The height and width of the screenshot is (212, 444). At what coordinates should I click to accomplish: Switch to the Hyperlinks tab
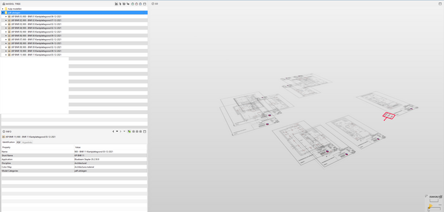click(x=27, y=142)
